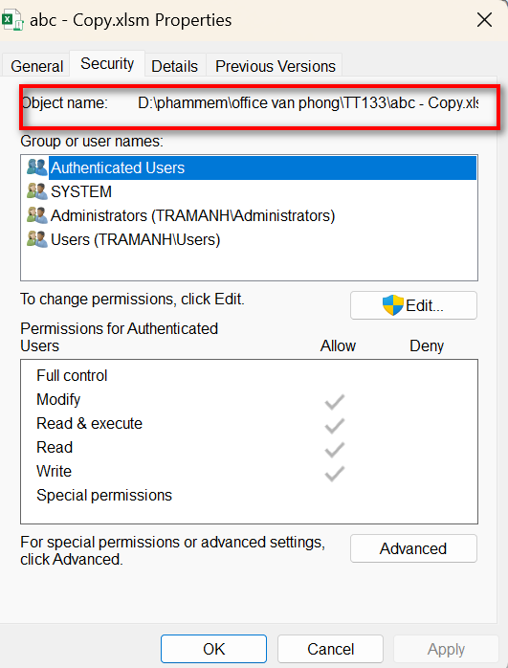
Task: Click the Excel file icon in title bar
Action: coord(11,21)
